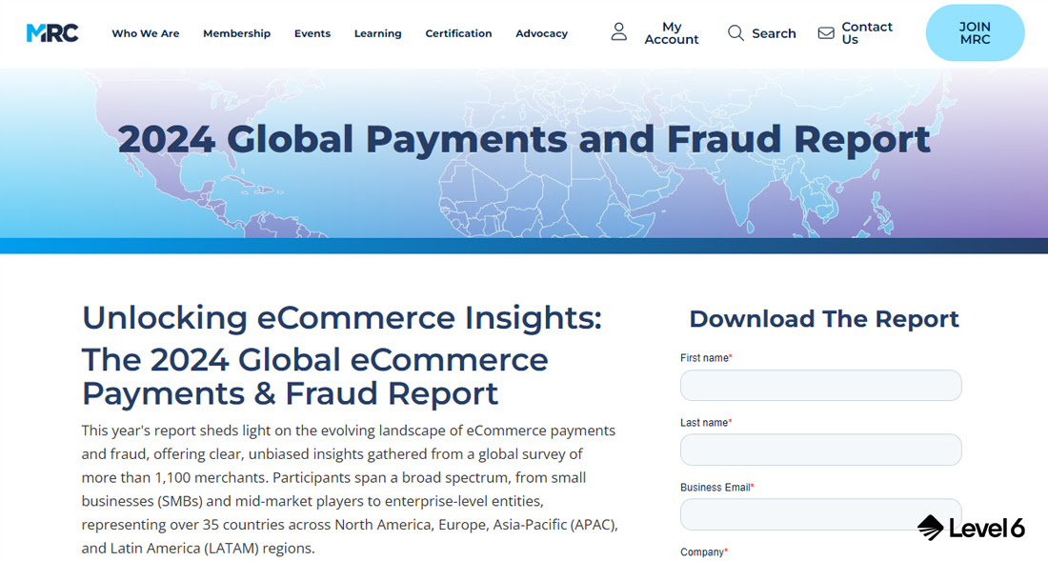Screen dimensions: 1048x561
Task: Open the My Account link
Action: [x=672, y=32]
